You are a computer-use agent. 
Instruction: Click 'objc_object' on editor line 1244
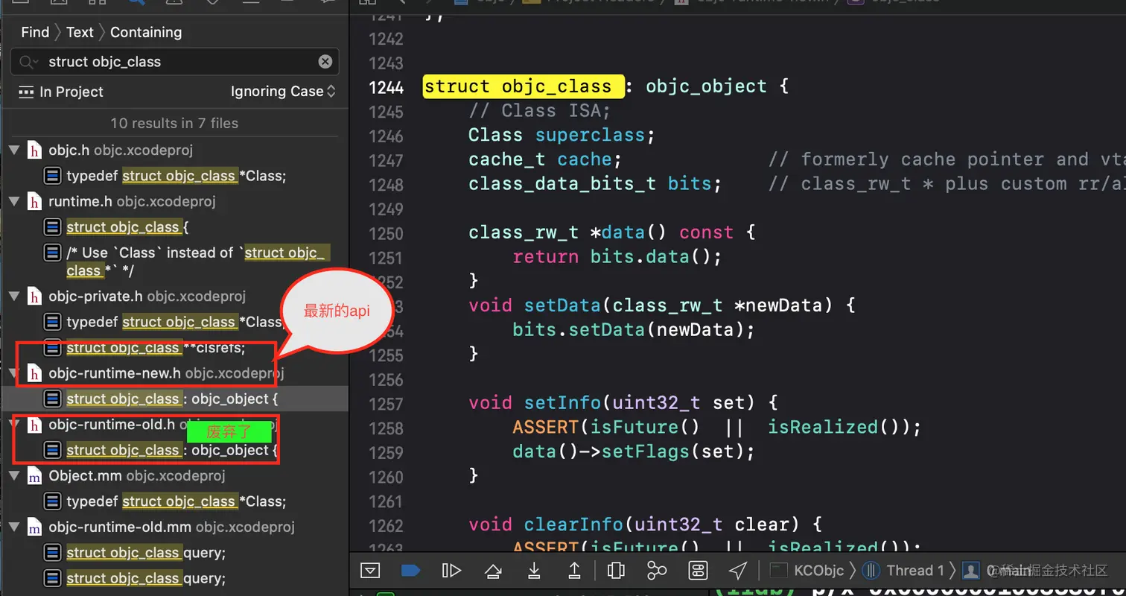click(x=706, y=86)
